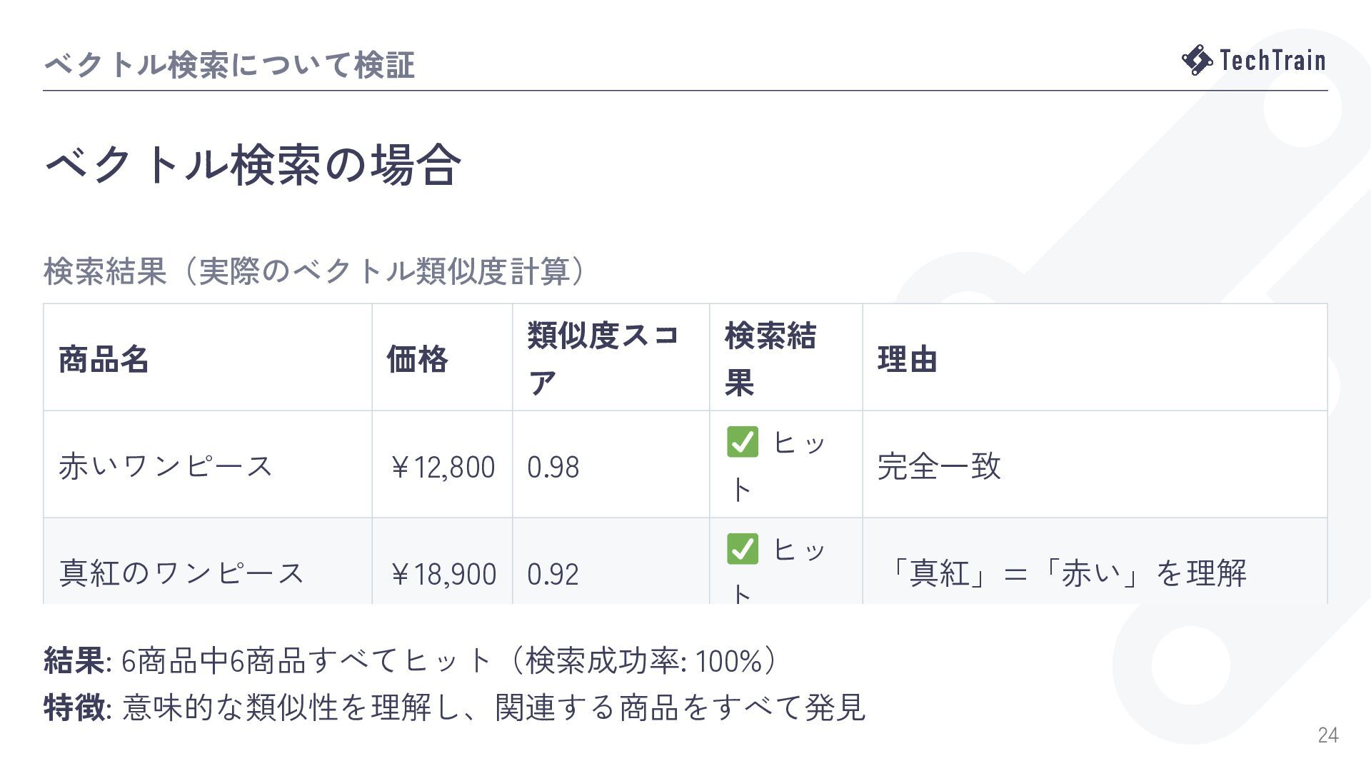Select the 商品名 column header
The height and width of the screenshot is (771, 1371).
[x=208, y=358]
